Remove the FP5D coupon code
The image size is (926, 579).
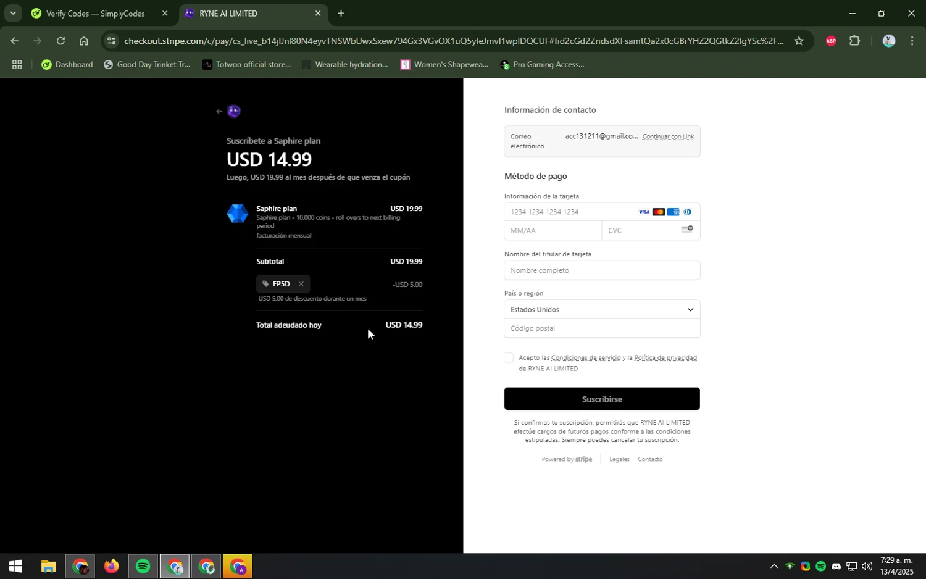coord(301,284)
